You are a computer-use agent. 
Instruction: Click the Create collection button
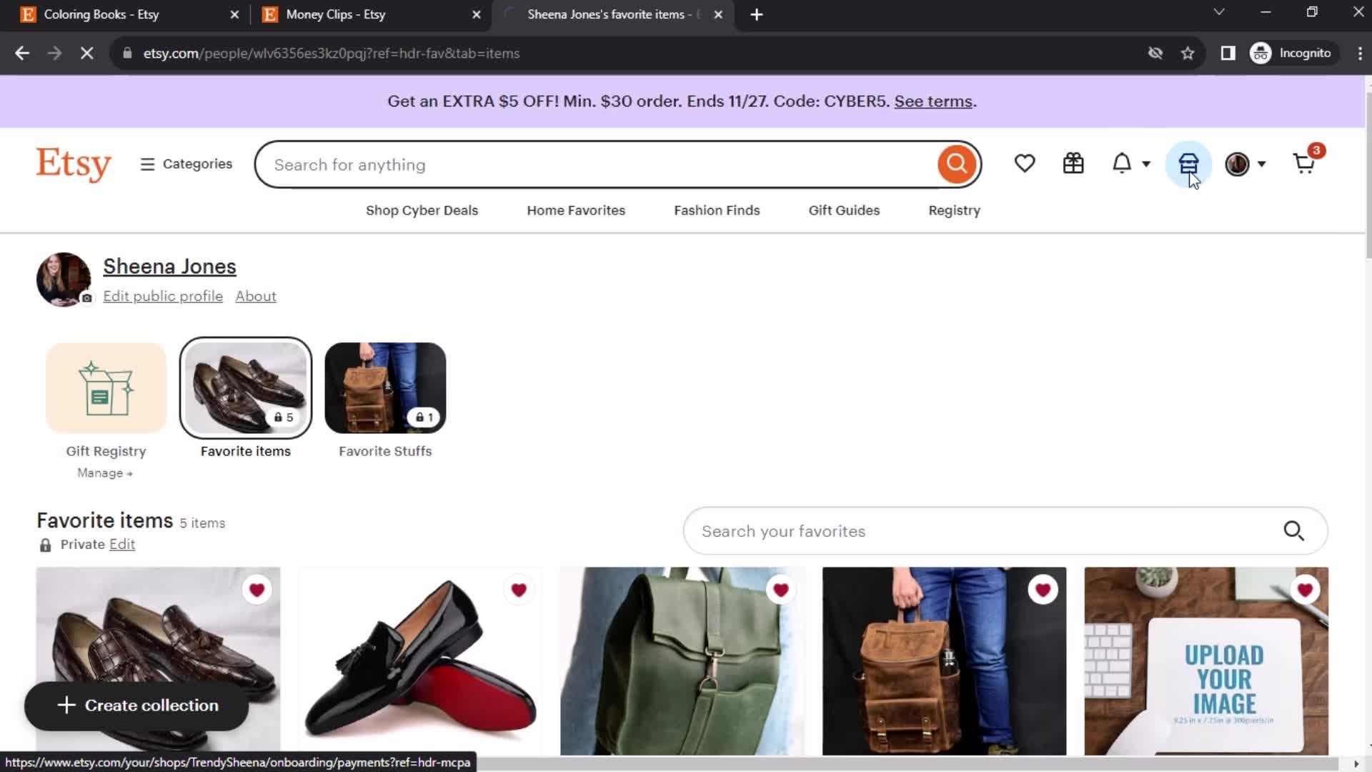[136, 706]
